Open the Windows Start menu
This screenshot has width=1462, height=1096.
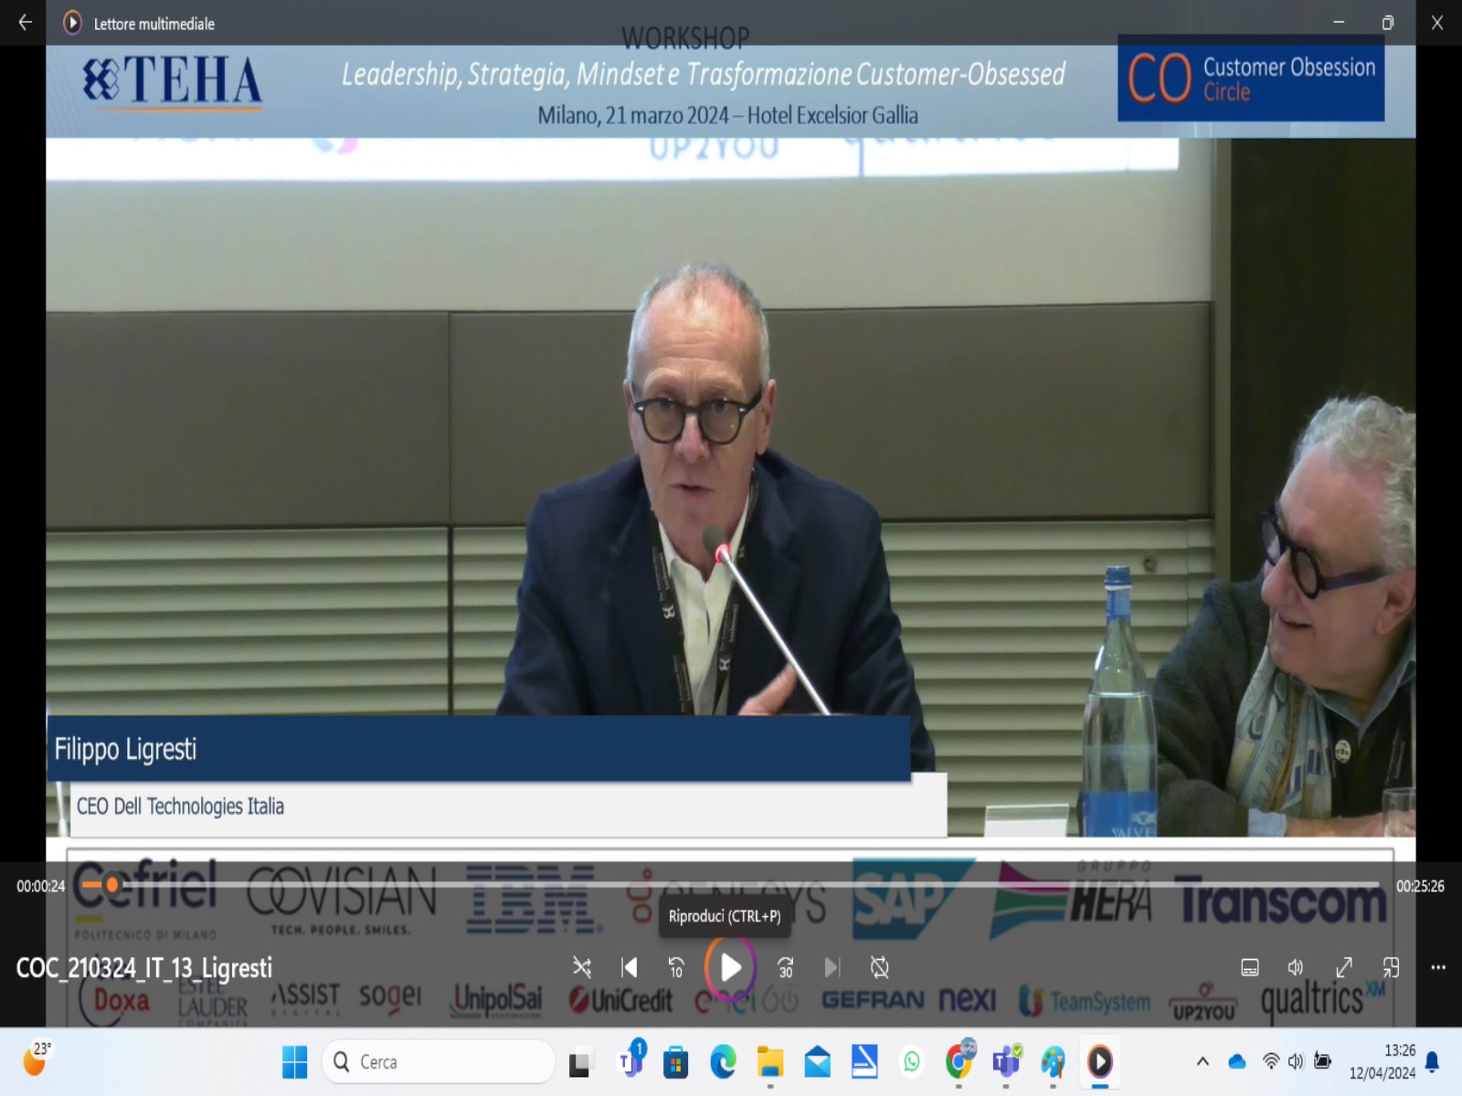294,1061
